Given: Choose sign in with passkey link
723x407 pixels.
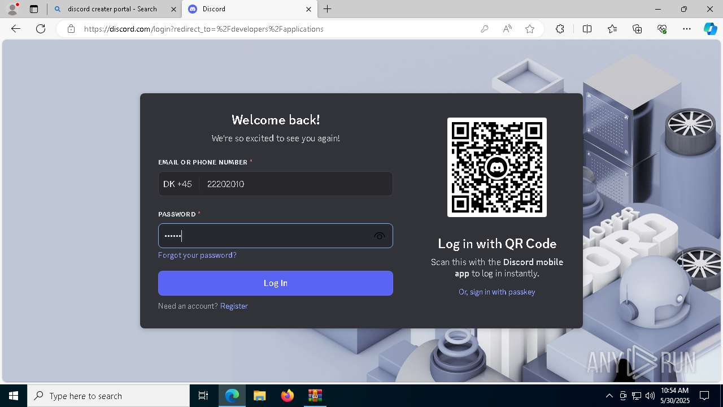Looking at the screenshot, I should pos(496,292).
